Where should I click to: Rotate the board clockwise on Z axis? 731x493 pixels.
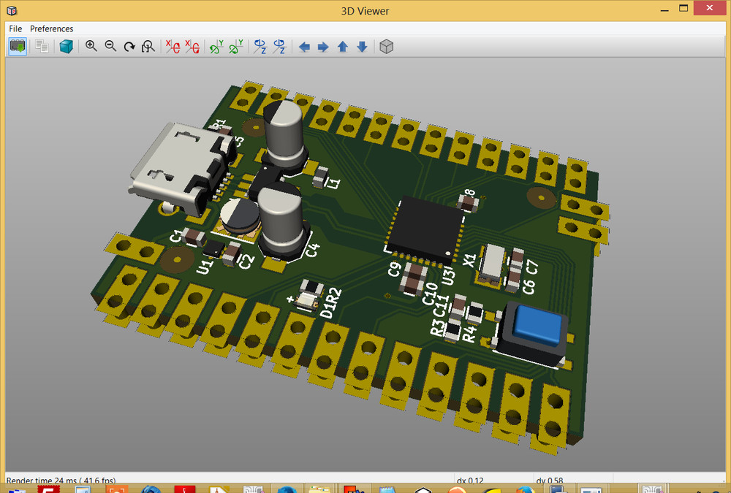point(258,46)
